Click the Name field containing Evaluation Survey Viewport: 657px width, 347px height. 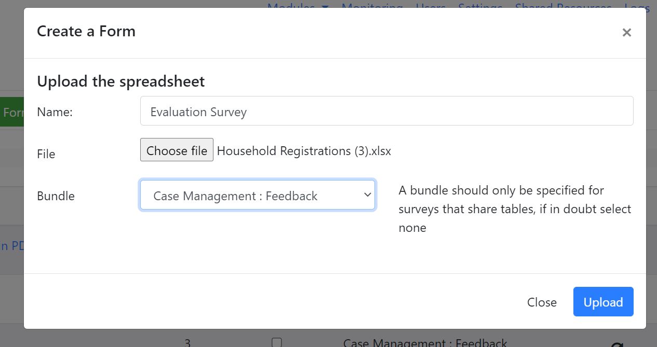386,111
